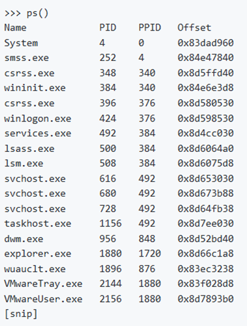Viewport: 247px width, 326px height.
Task: Click the Name column header
Action: (16, 28)
